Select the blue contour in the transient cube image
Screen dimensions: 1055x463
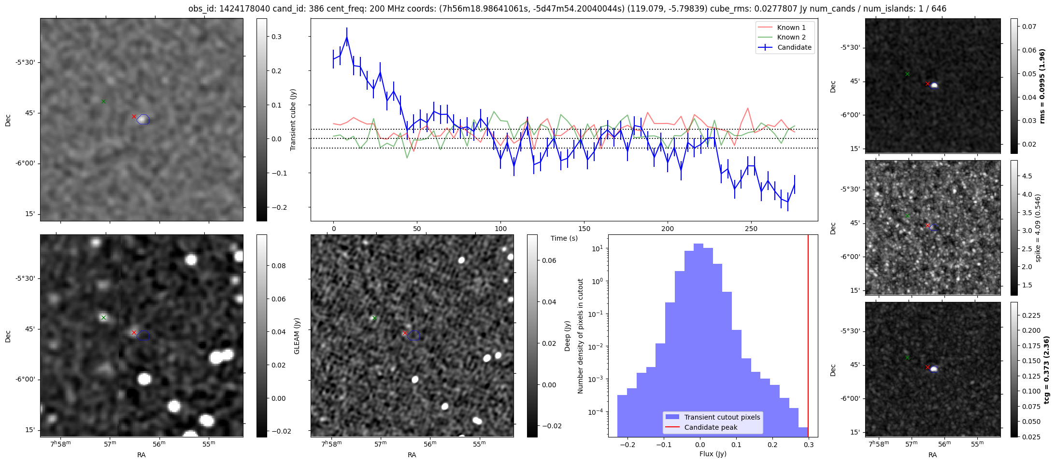click(x=143, y=120)
